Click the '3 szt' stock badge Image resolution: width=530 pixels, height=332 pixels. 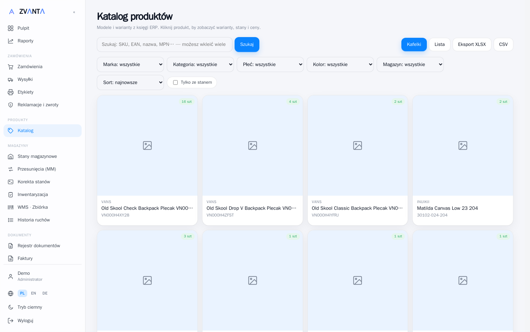coord(188,236)
